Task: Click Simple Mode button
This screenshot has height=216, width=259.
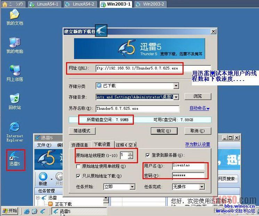Action: (x=82, y=131)
